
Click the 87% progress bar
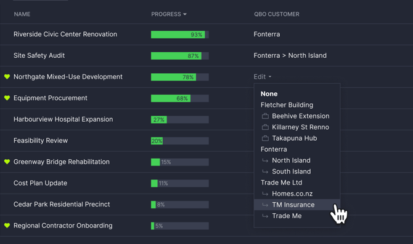click(x=180, y=56)
